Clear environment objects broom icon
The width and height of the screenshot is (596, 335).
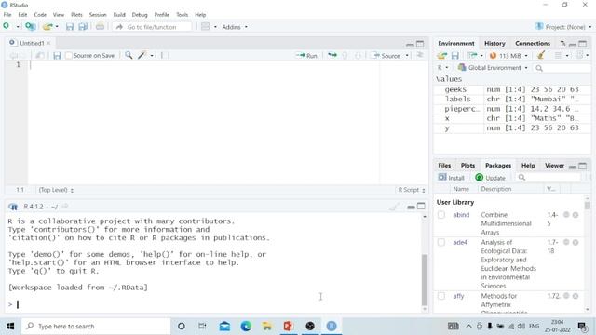(541, 56)
